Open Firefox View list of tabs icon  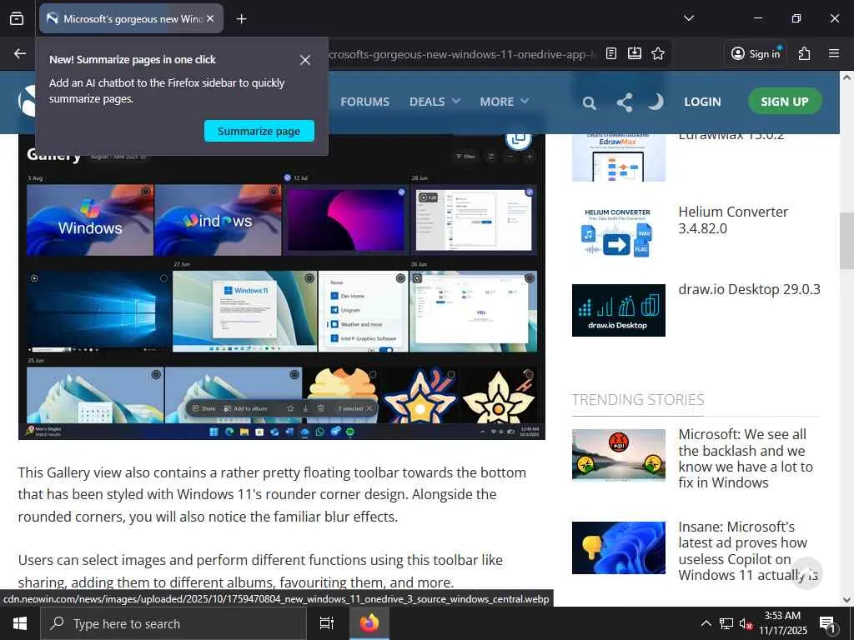click(x=17, y=18)
